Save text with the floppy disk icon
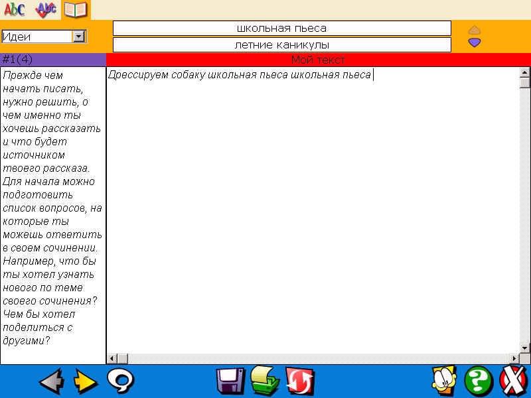This screenshot has height=398, width=531. (x=230, y=381)
